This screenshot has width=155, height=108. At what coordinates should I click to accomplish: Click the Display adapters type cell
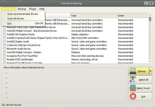tap(80, 34)
